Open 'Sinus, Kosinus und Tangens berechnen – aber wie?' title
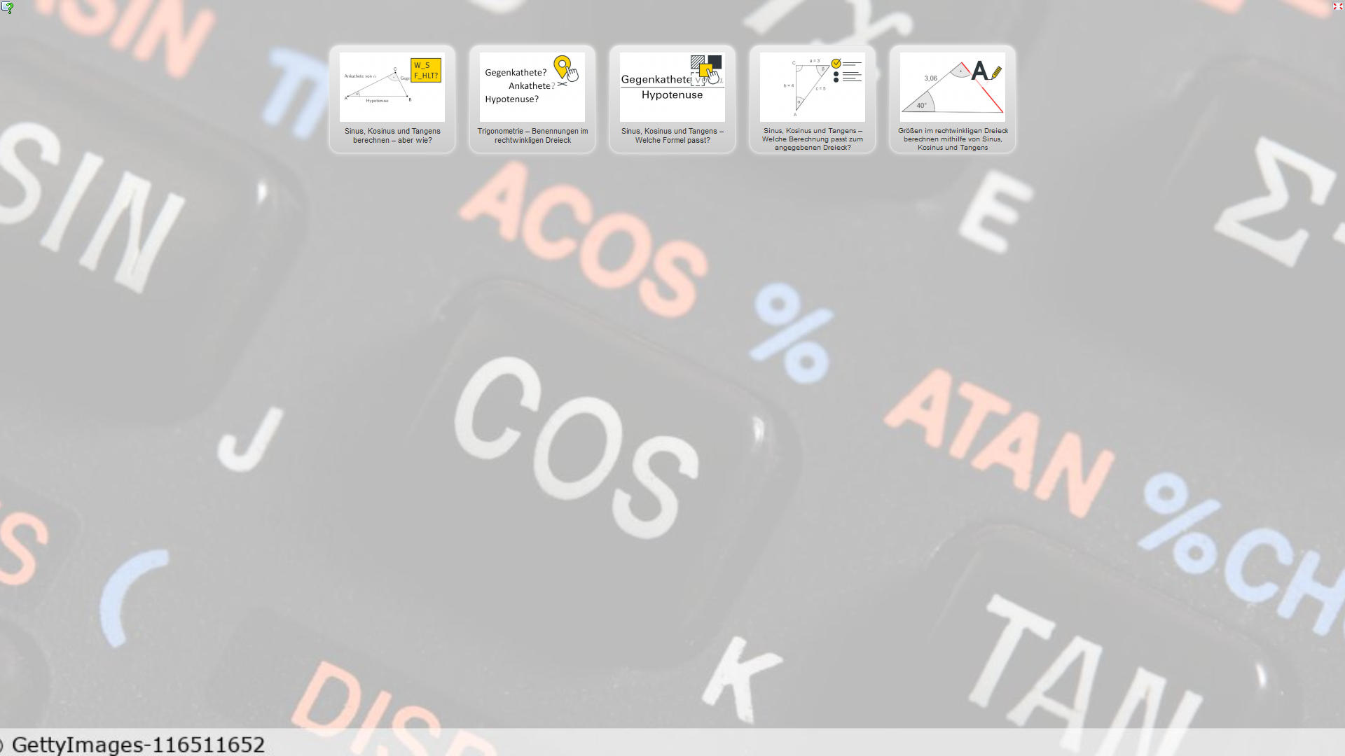 click(392, 136)
